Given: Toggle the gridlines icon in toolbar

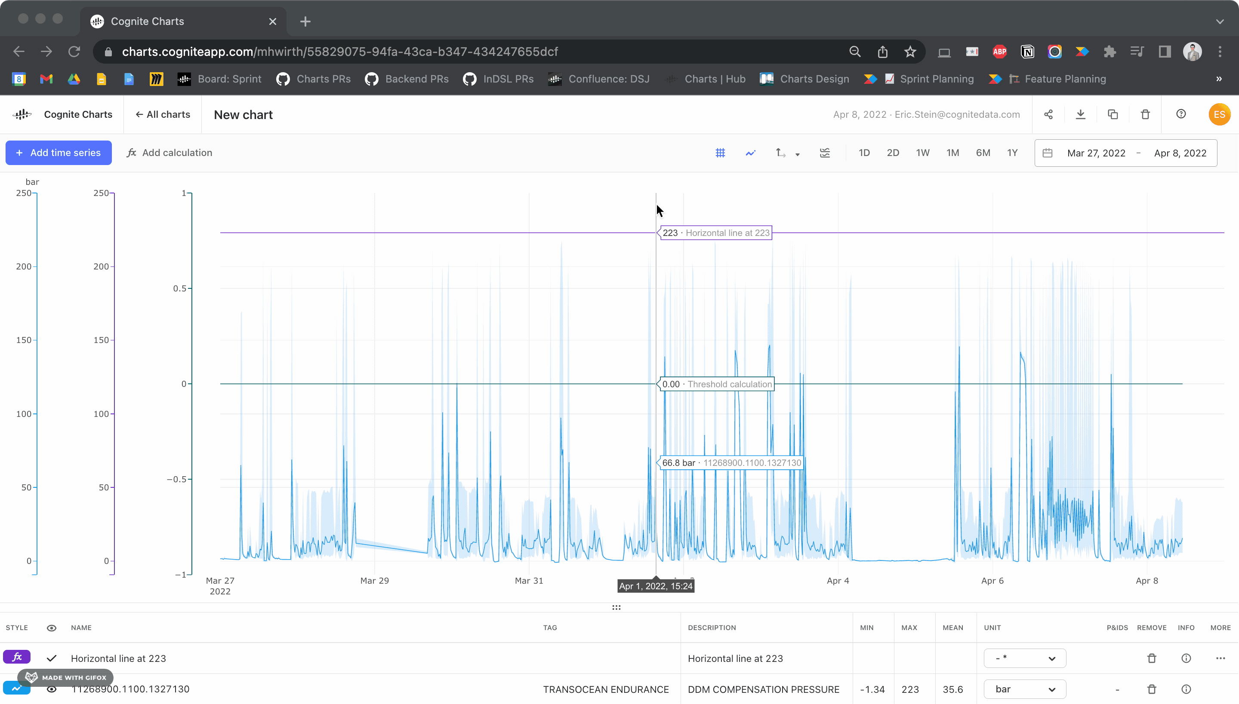Looking at the screenshot, I should (720, 153).
